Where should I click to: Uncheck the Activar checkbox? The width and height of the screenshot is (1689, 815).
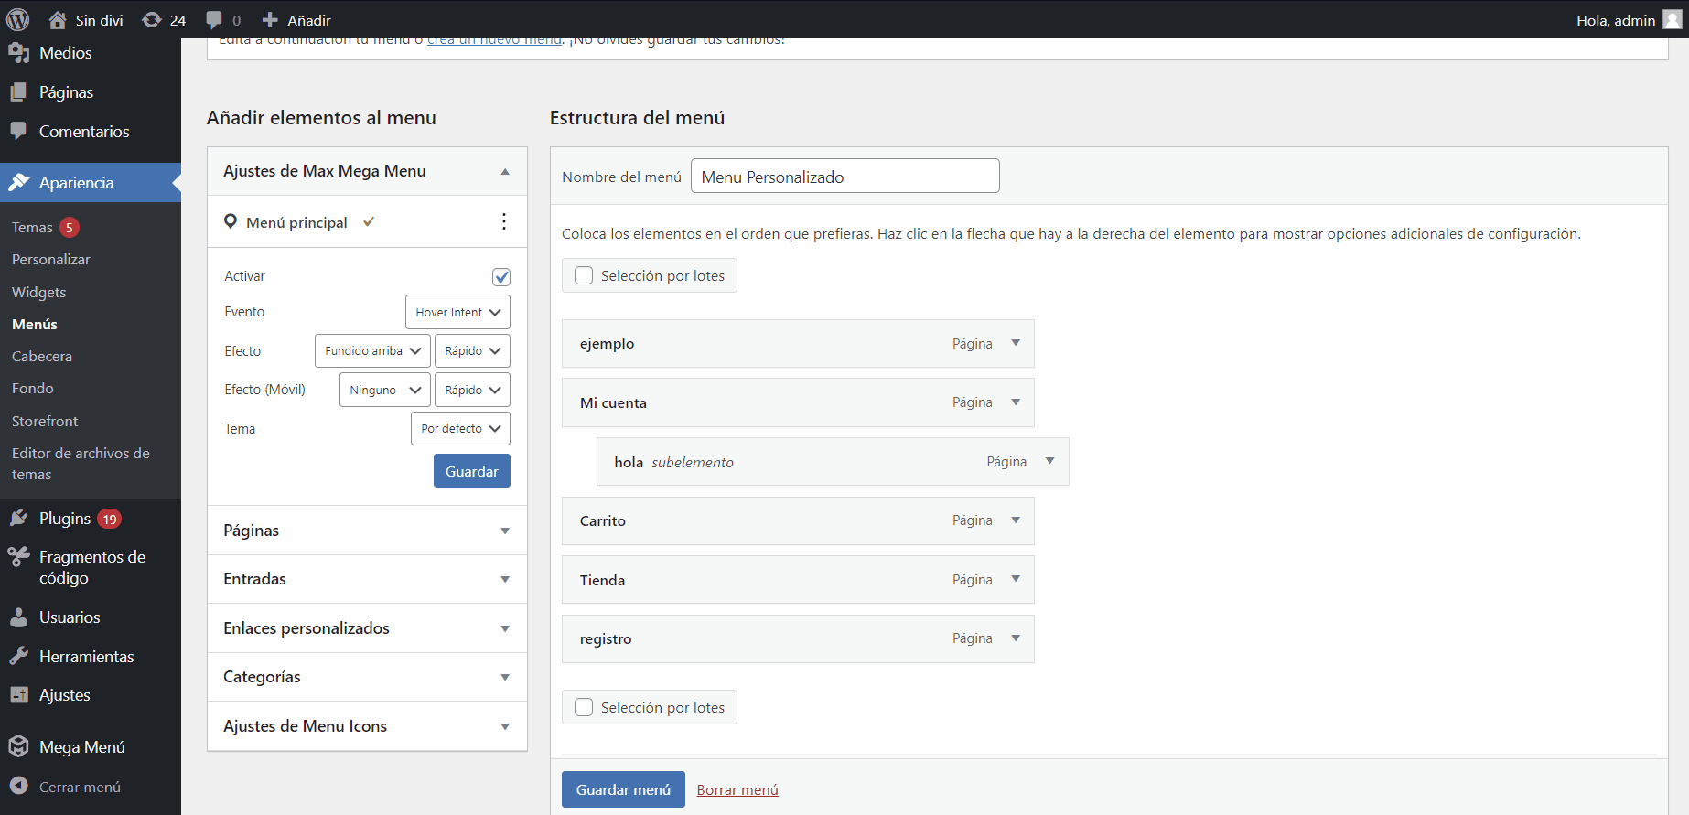(x=501, y=276)
